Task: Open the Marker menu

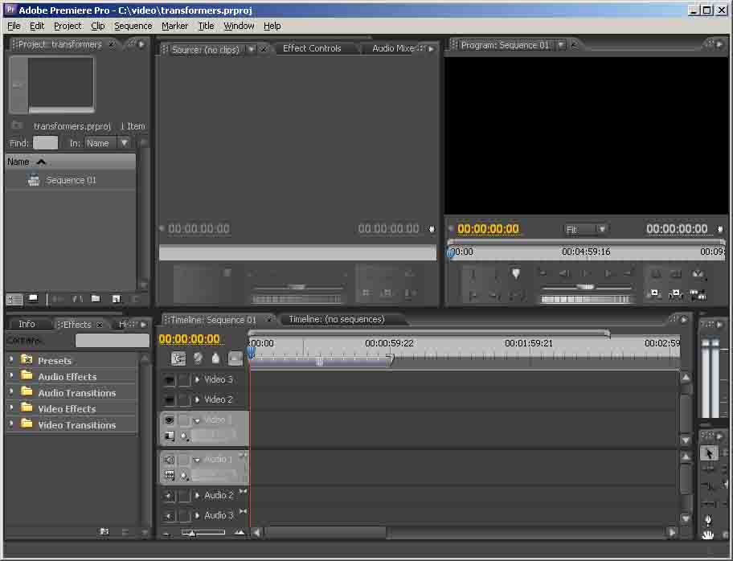Action: pos(175,26)
